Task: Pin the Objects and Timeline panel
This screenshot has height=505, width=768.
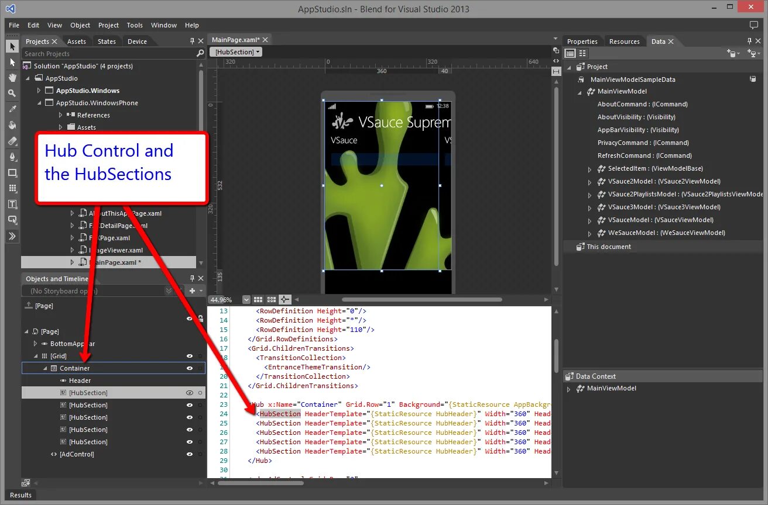Action: point(192,278)
